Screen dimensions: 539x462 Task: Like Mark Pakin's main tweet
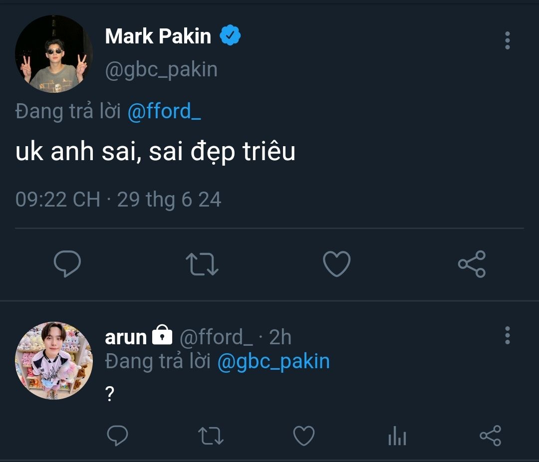point(337,264)
